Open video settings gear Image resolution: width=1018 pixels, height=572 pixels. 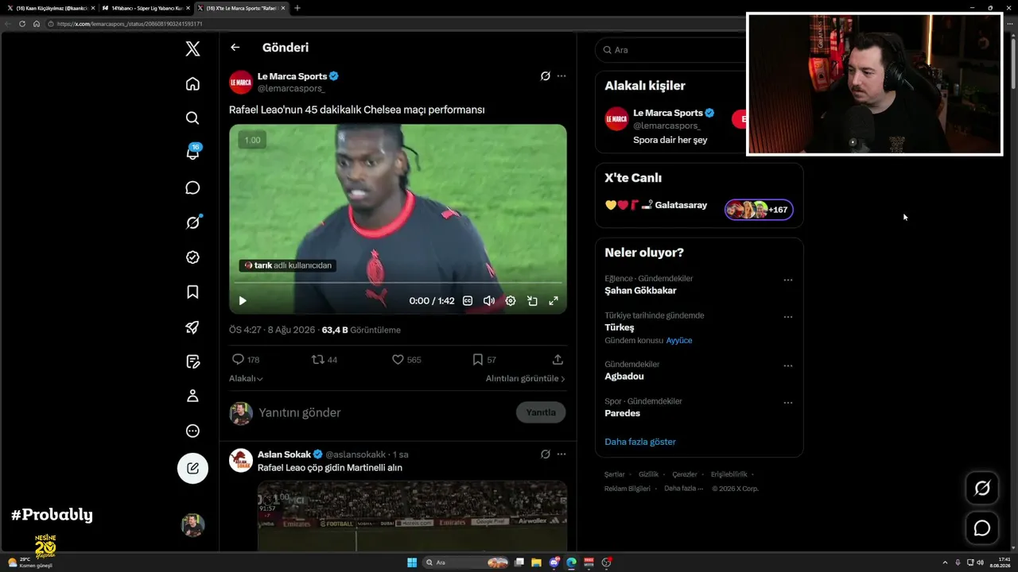(511, 301)
